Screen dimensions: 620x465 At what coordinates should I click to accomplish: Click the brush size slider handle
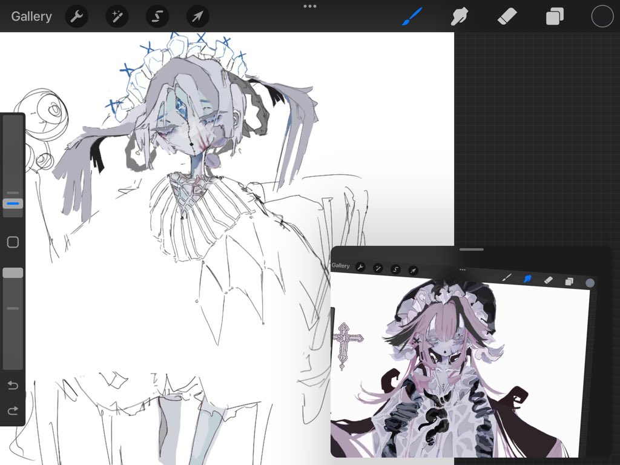[13, 203]
